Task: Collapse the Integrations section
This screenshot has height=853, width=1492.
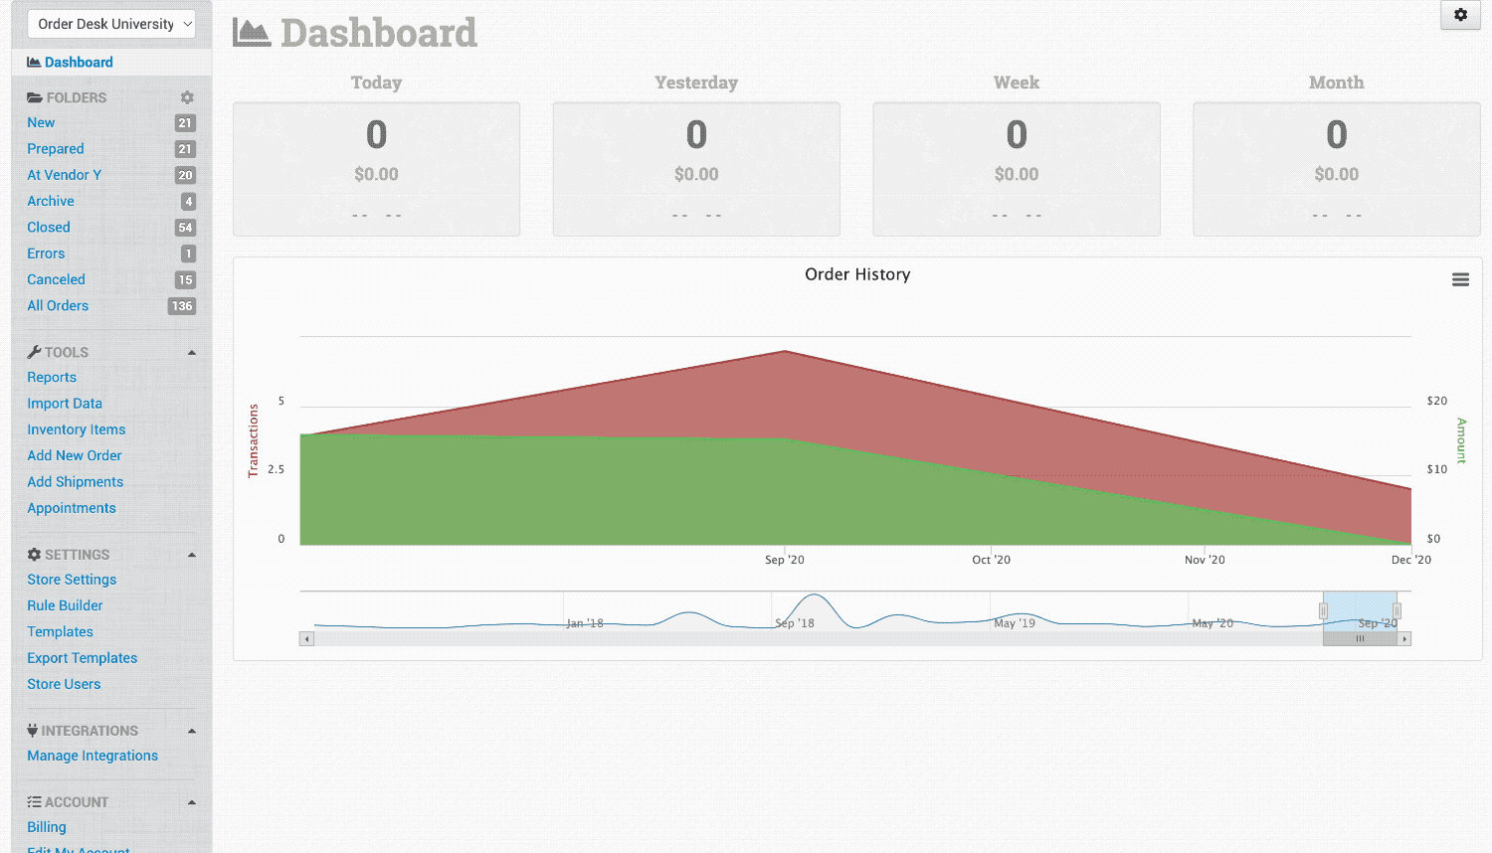Action: pyautogui.click(x=192, y=731)
